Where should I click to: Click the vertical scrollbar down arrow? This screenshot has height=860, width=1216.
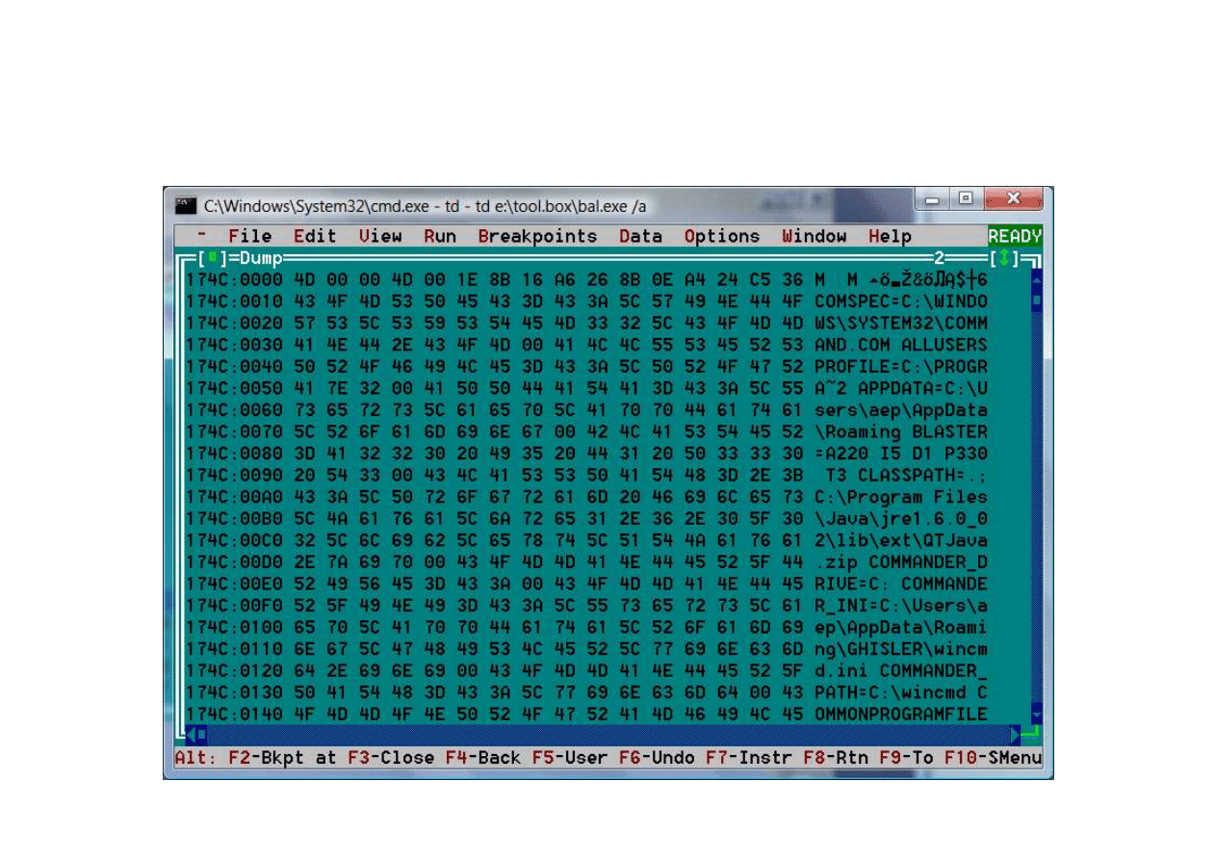click(x=1036, y=715)
